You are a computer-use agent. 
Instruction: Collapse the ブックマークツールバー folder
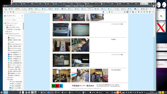click(x=4, y=23)
